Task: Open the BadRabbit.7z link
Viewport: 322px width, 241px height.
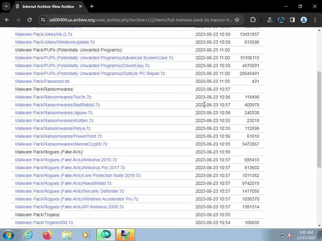Action: [58, 105]
